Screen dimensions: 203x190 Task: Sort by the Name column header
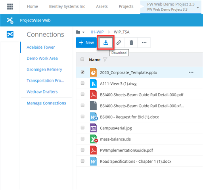tap(95, 60)
